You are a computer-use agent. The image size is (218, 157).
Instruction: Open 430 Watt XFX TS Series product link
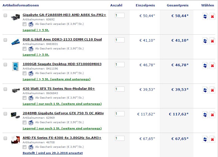click(x=59, y=89)
